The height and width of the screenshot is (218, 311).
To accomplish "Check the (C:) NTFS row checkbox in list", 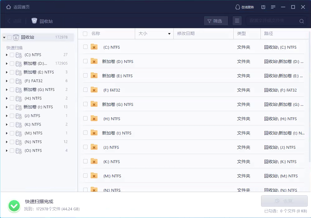I will (x=85, y=47).
